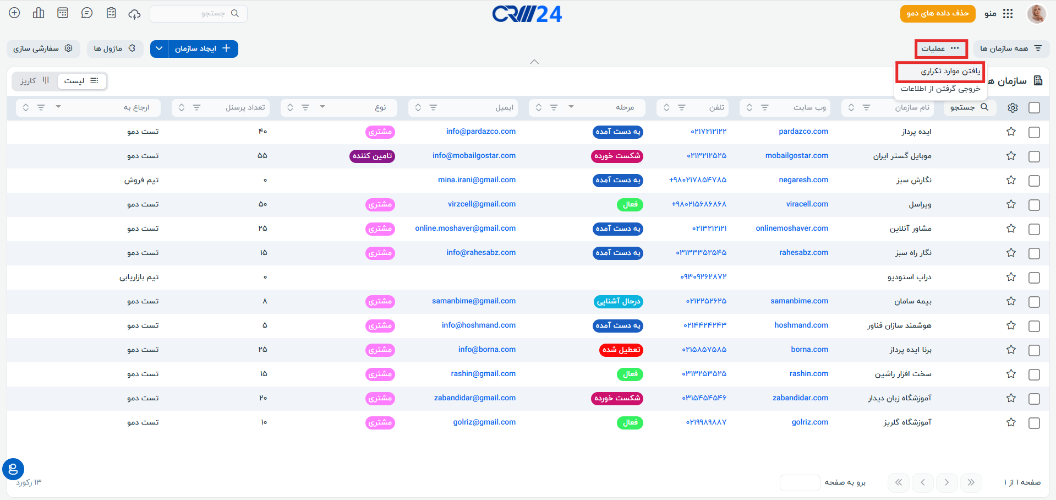Jump to the last page double arrow
The image size is (1056, 500).
click(x=899, y=483)
